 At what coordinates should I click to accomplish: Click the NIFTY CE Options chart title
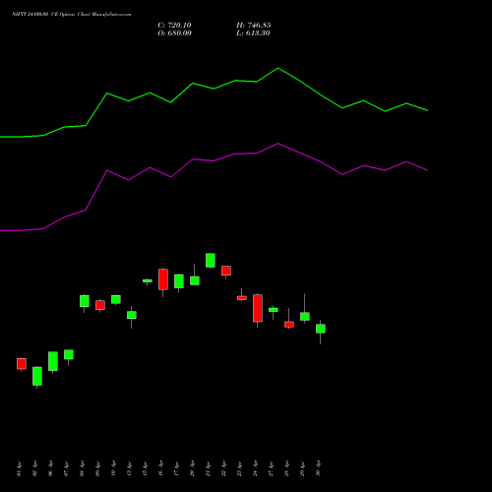coord(72,15)
